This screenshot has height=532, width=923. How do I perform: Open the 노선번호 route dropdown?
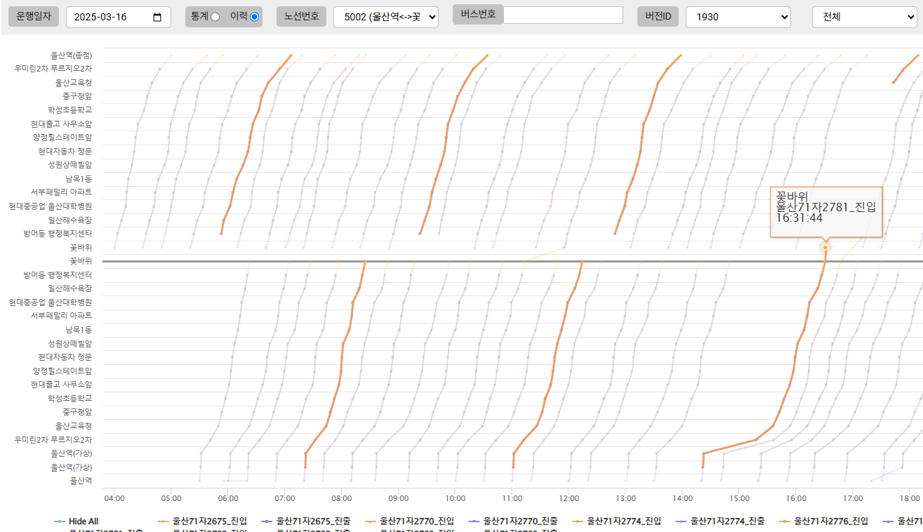coord(385,18)
